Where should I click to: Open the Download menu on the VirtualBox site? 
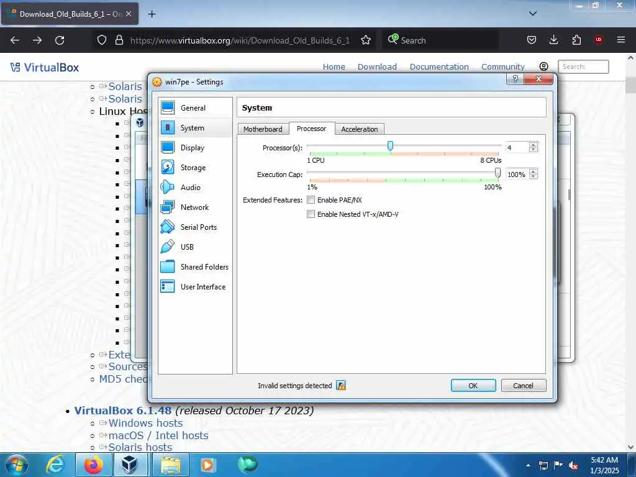point(377,66)
